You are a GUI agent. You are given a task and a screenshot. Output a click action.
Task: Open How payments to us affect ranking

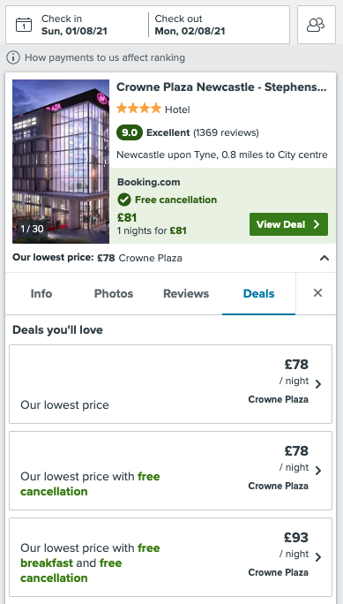[105, 57]
